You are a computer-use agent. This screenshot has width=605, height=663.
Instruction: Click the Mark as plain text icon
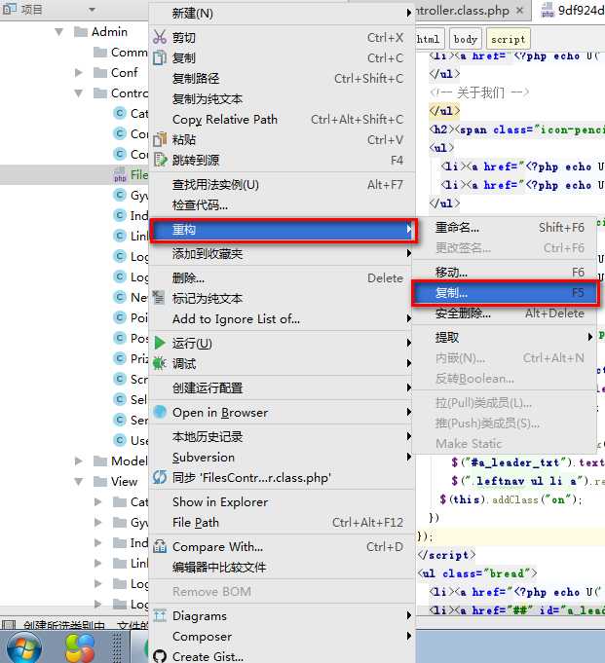(x=158, y=297)
